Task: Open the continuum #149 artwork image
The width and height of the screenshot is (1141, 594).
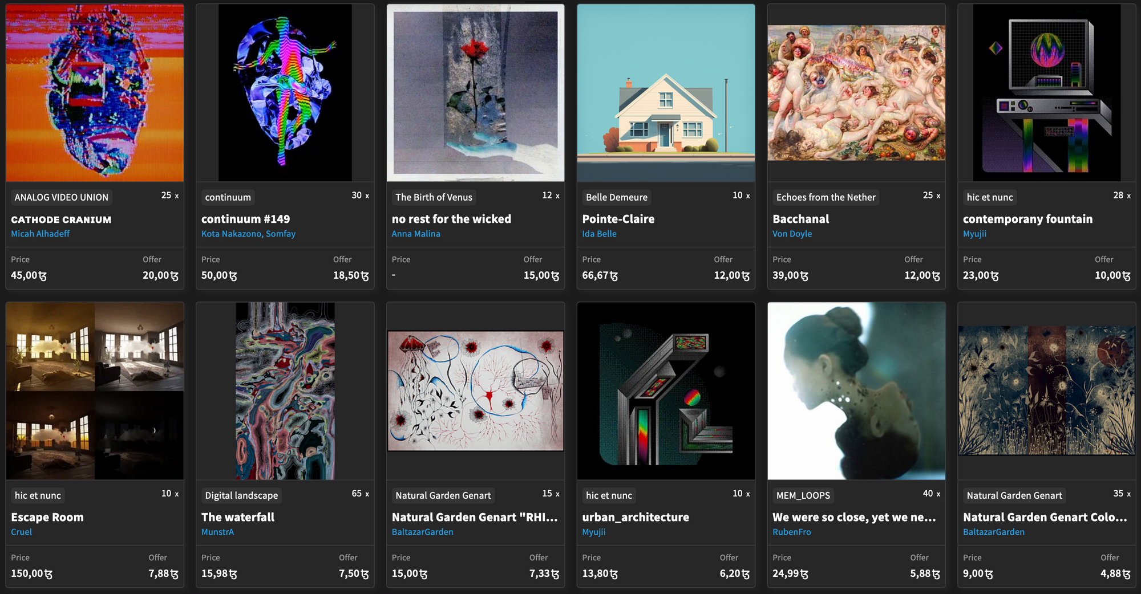Action: pos(285,93)
